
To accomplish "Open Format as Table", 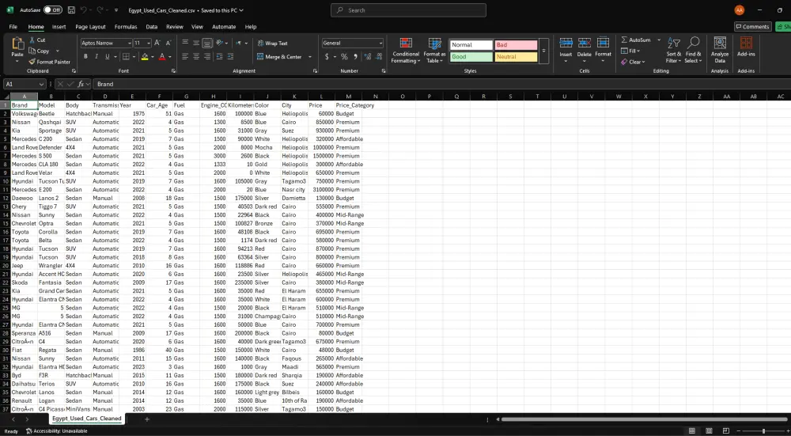I will (434, 51).
